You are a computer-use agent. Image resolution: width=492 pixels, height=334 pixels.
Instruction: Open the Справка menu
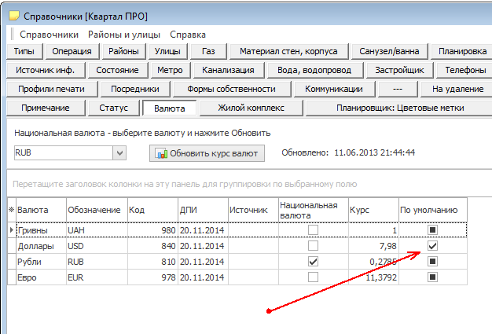(x=188, y=35)
